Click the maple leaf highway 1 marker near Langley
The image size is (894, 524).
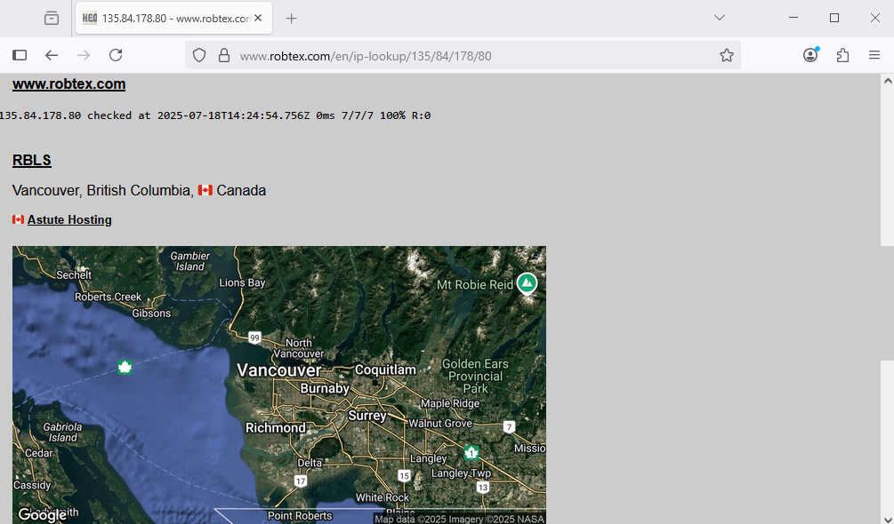(x=471, y=453)
